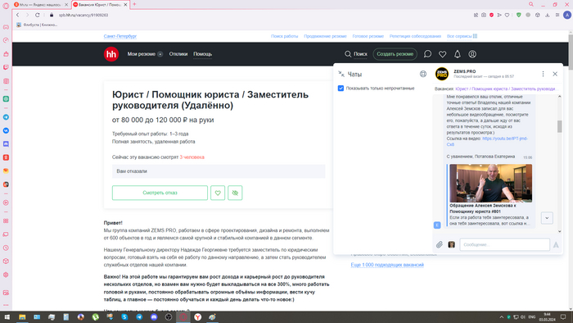Open the red ad blocker shield icon
The height and width of the screenshot is (323, 573).
[x=491, y=15]
